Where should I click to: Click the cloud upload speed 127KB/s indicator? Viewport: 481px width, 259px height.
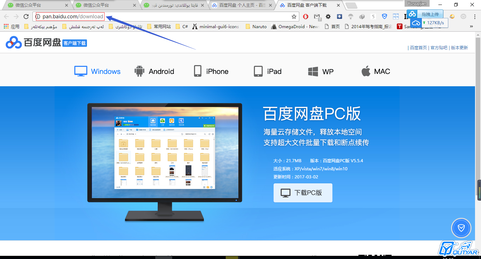click(x=429, y=23)
